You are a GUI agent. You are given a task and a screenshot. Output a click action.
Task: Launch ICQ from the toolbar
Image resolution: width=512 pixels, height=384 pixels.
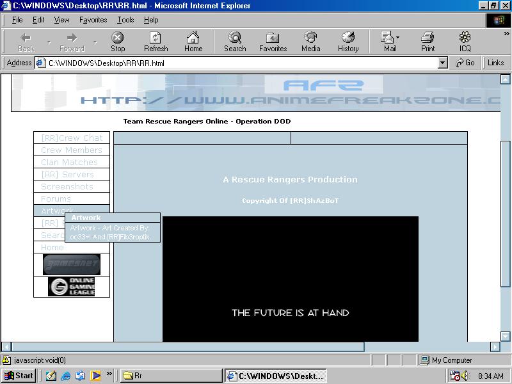coord(465,42)
